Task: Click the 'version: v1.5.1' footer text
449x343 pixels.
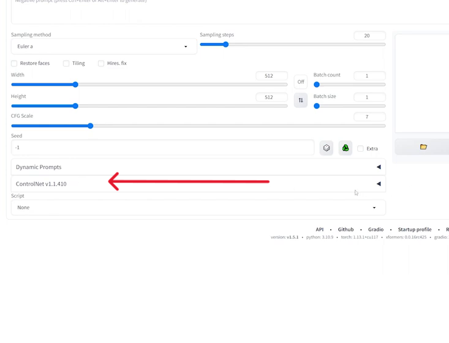Action: click(284, 237)
